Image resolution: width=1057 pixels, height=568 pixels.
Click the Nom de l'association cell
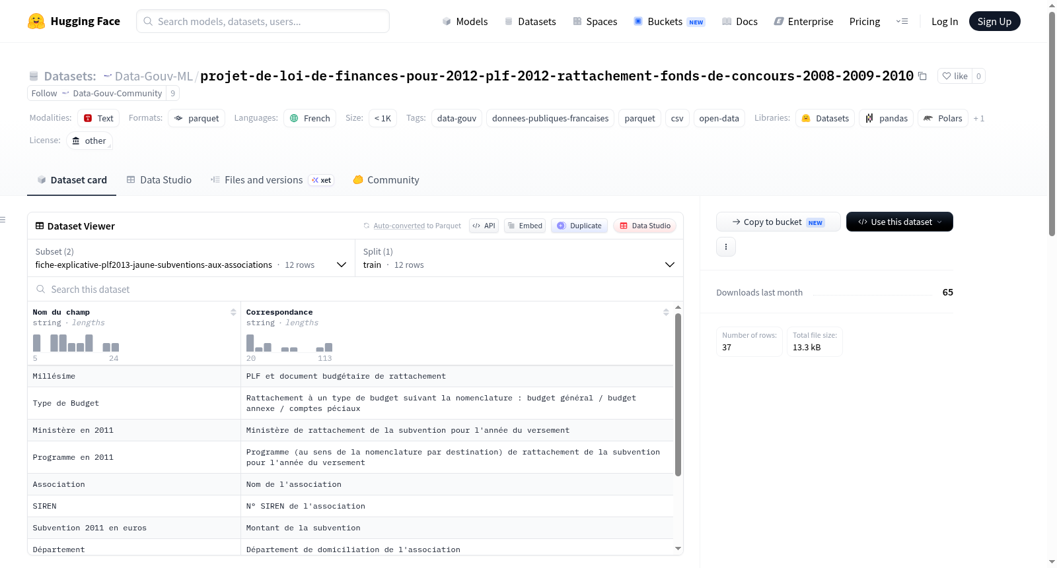[456, 484]
